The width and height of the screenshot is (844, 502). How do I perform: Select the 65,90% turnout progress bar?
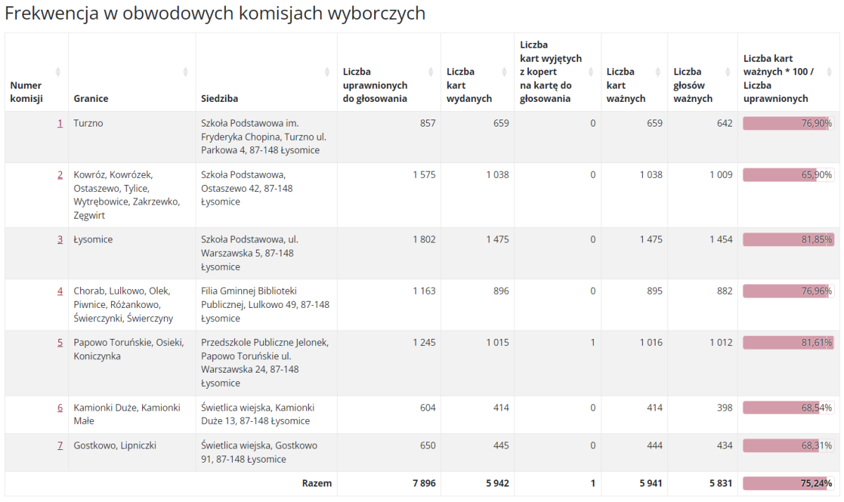tap(788, 175)
